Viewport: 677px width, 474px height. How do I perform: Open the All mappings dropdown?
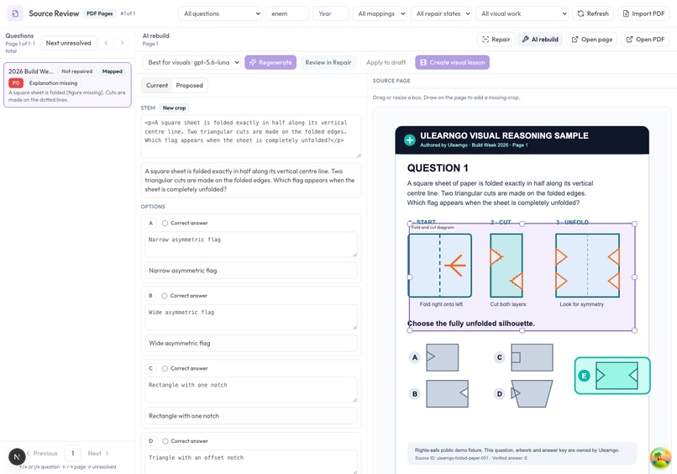380,13
